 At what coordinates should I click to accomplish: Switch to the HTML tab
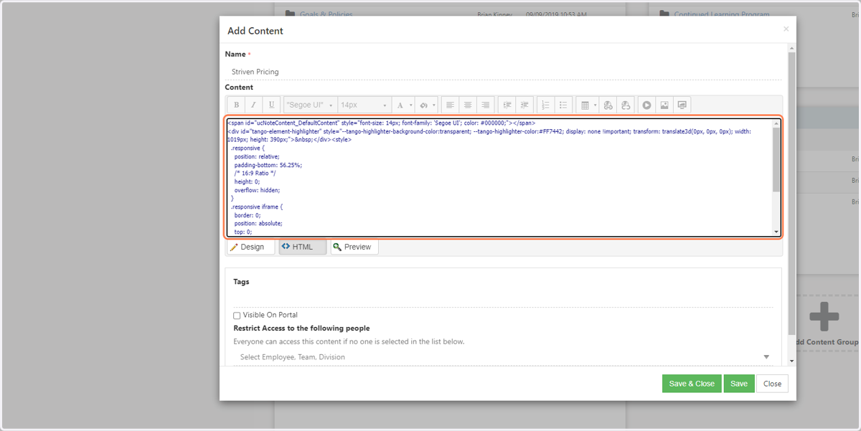point(302,247)
